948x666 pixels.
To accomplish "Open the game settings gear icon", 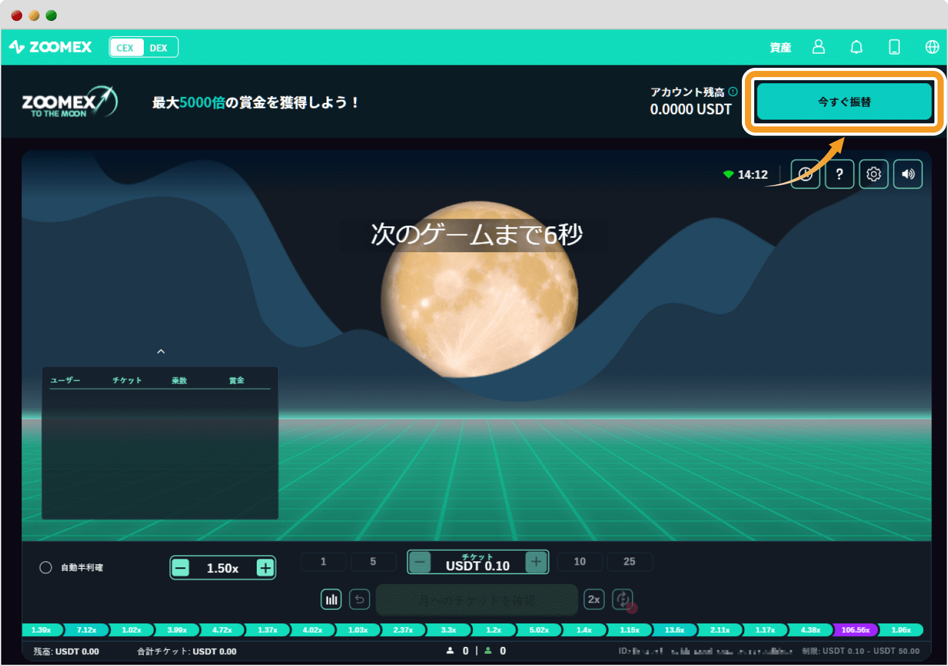I will [x=873, y=174].
